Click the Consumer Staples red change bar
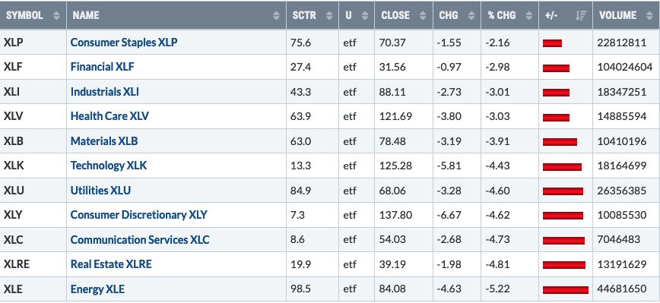 click(552, 43)
